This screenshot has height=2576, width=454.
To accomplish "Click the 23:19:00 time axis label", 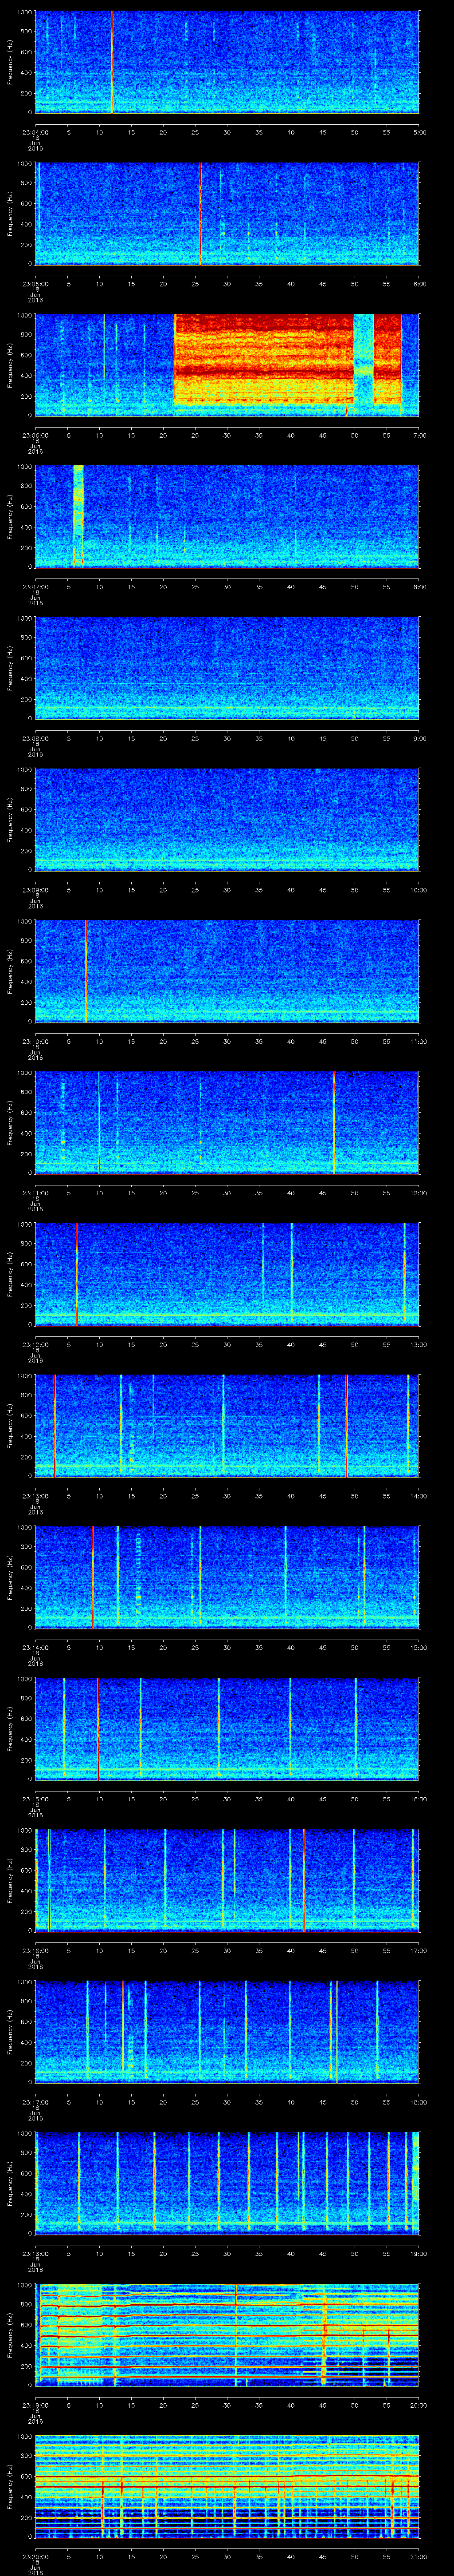I will coord(35,2405).
